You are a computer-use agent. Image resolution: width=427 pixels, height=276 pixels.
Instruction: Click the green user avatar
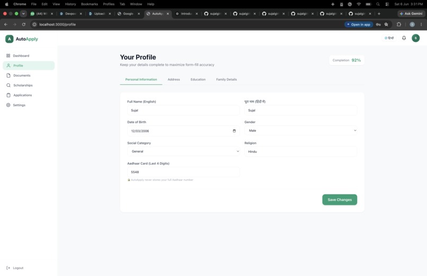coord(415,38)
